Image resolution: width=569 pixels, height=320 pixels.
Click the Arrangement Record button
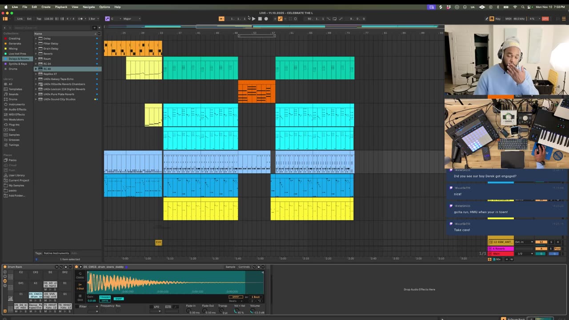(266, 19)
